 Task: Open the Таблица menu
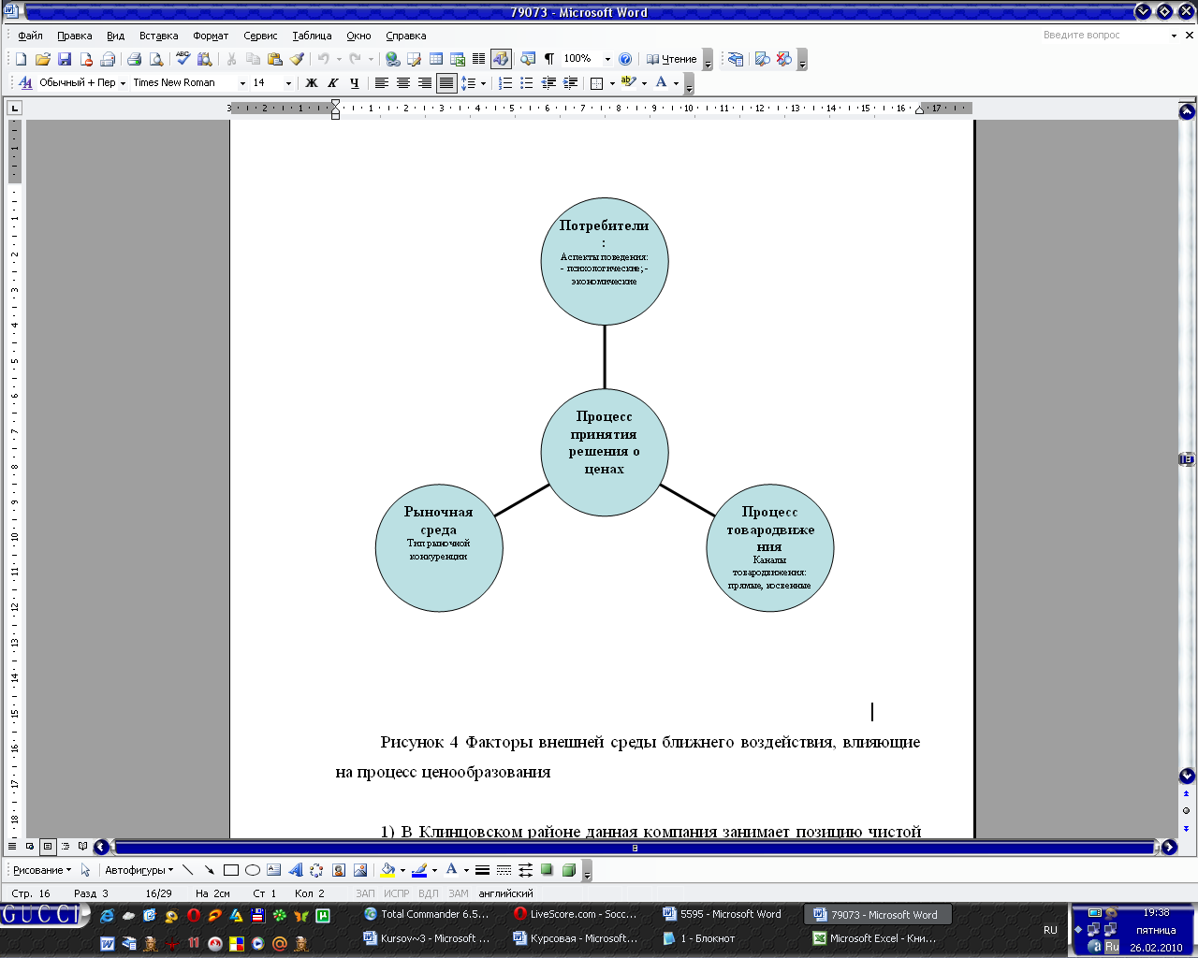coord(312,36)
